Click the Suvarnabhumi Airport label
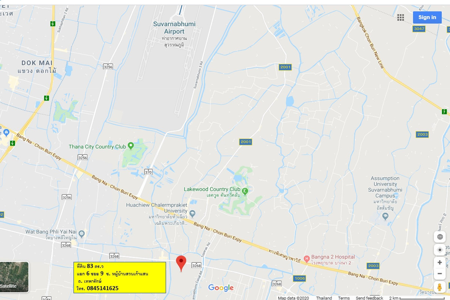This screenshot has width=450, height=300. pos(174,28)
